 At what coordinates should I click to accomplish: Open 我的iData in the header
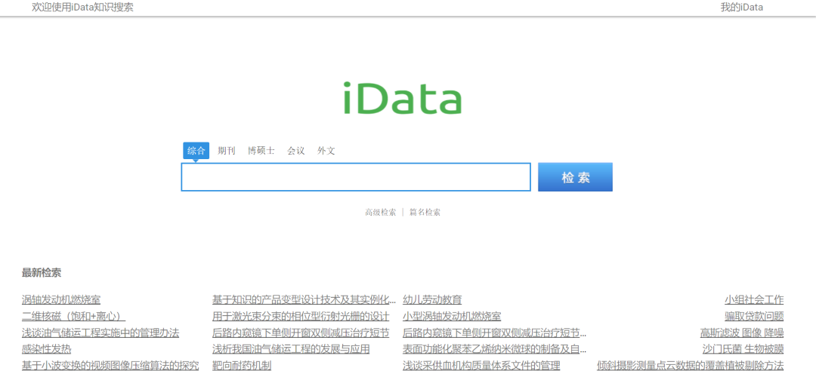(742, 8)
